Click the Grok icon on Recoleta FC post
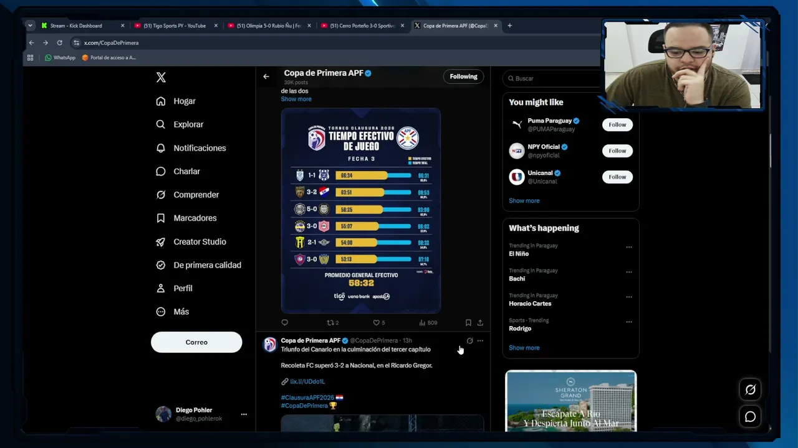 coord(469,341)
